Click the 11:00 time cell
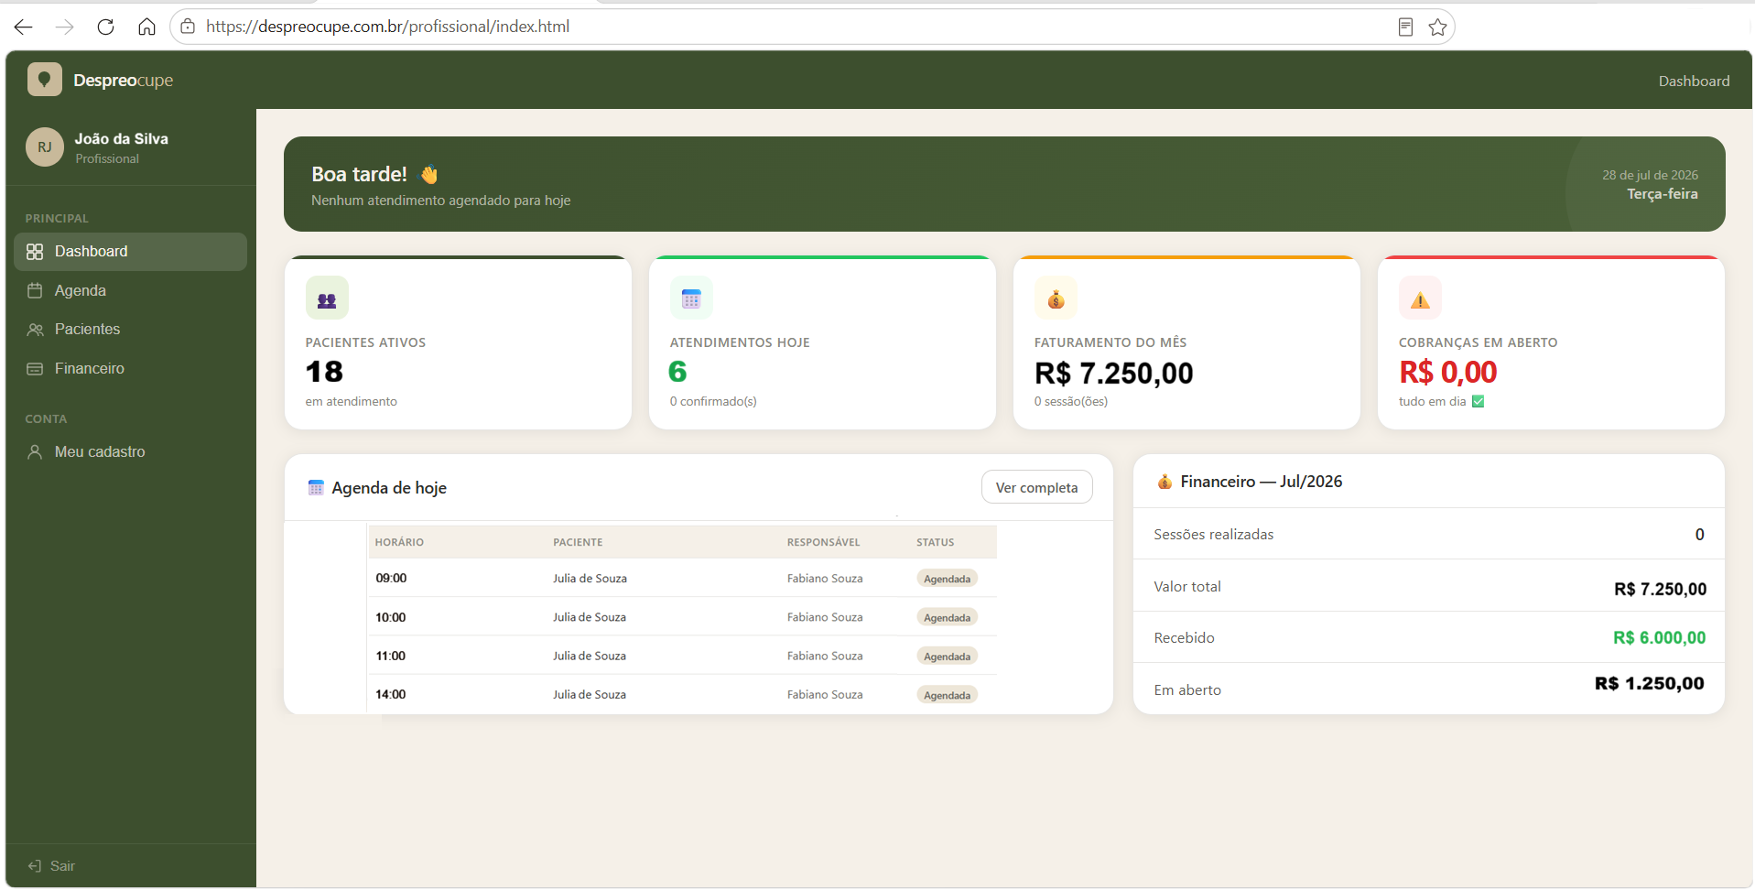Screen dimensions: 1755x890 (x=391, y=657)
